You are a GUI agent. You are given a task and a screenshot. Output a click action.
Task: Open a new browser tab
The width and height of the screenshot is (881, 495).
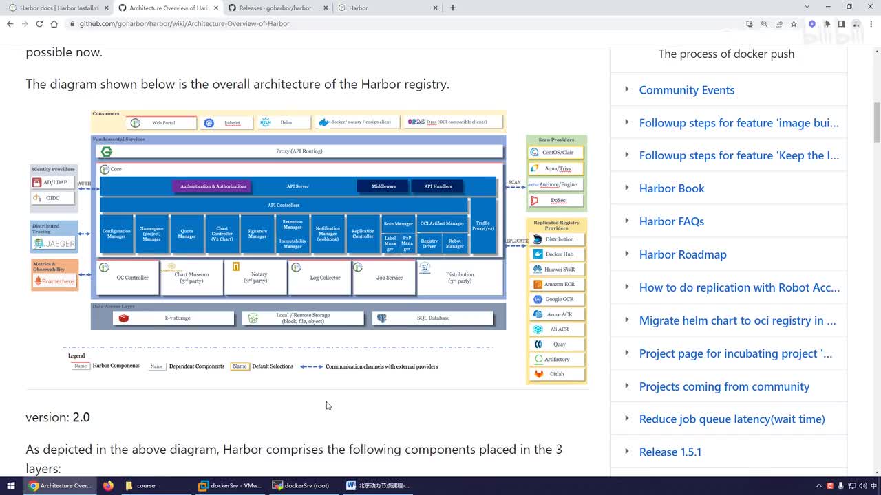pos(452,8)
